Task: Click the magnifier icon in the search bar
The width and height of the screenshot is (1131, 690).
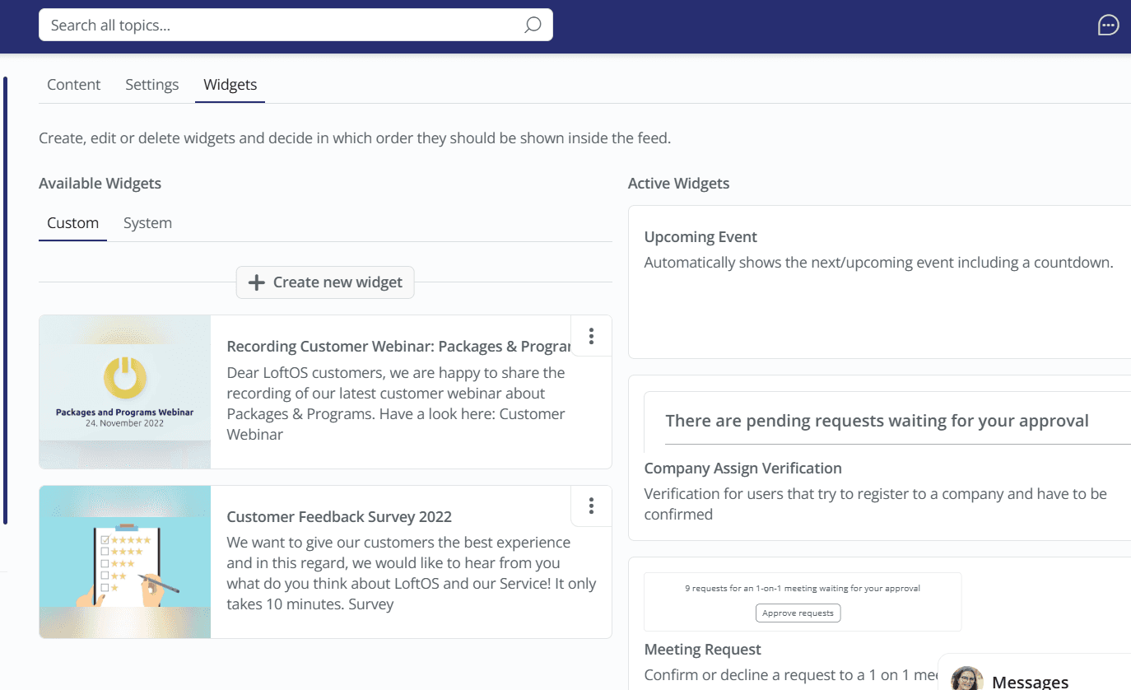Action: pos(533,26)
